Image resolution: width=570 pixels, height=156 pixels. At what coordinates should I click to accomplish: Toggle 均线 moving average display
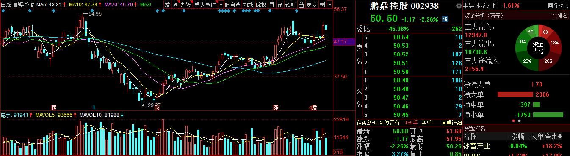[x=248, y=5]
